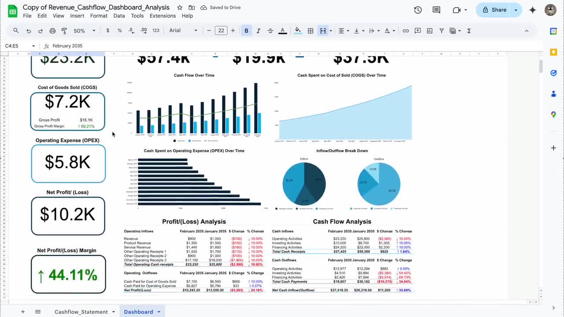The height and width of the screenshot is (317, 564).
Task: Expand the name box dropdown for C4:E5
Action: tap(33, 46)
